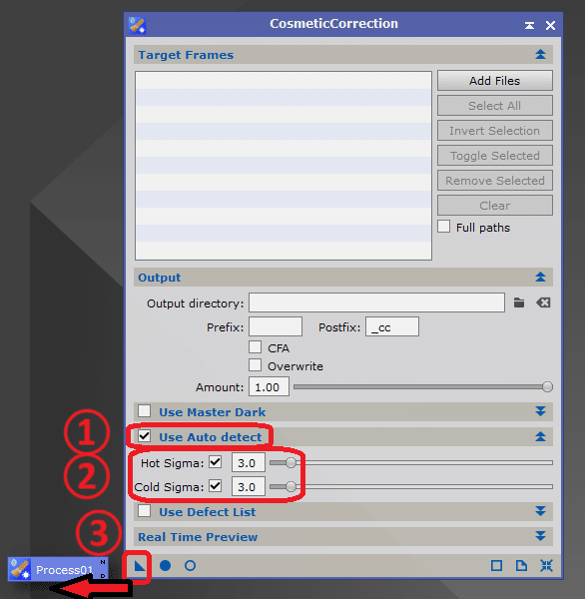Image resolution: width=585 pixels, height=599 pixels.
Task: Click the Output directory input field
Action: (x=376, y=302)
